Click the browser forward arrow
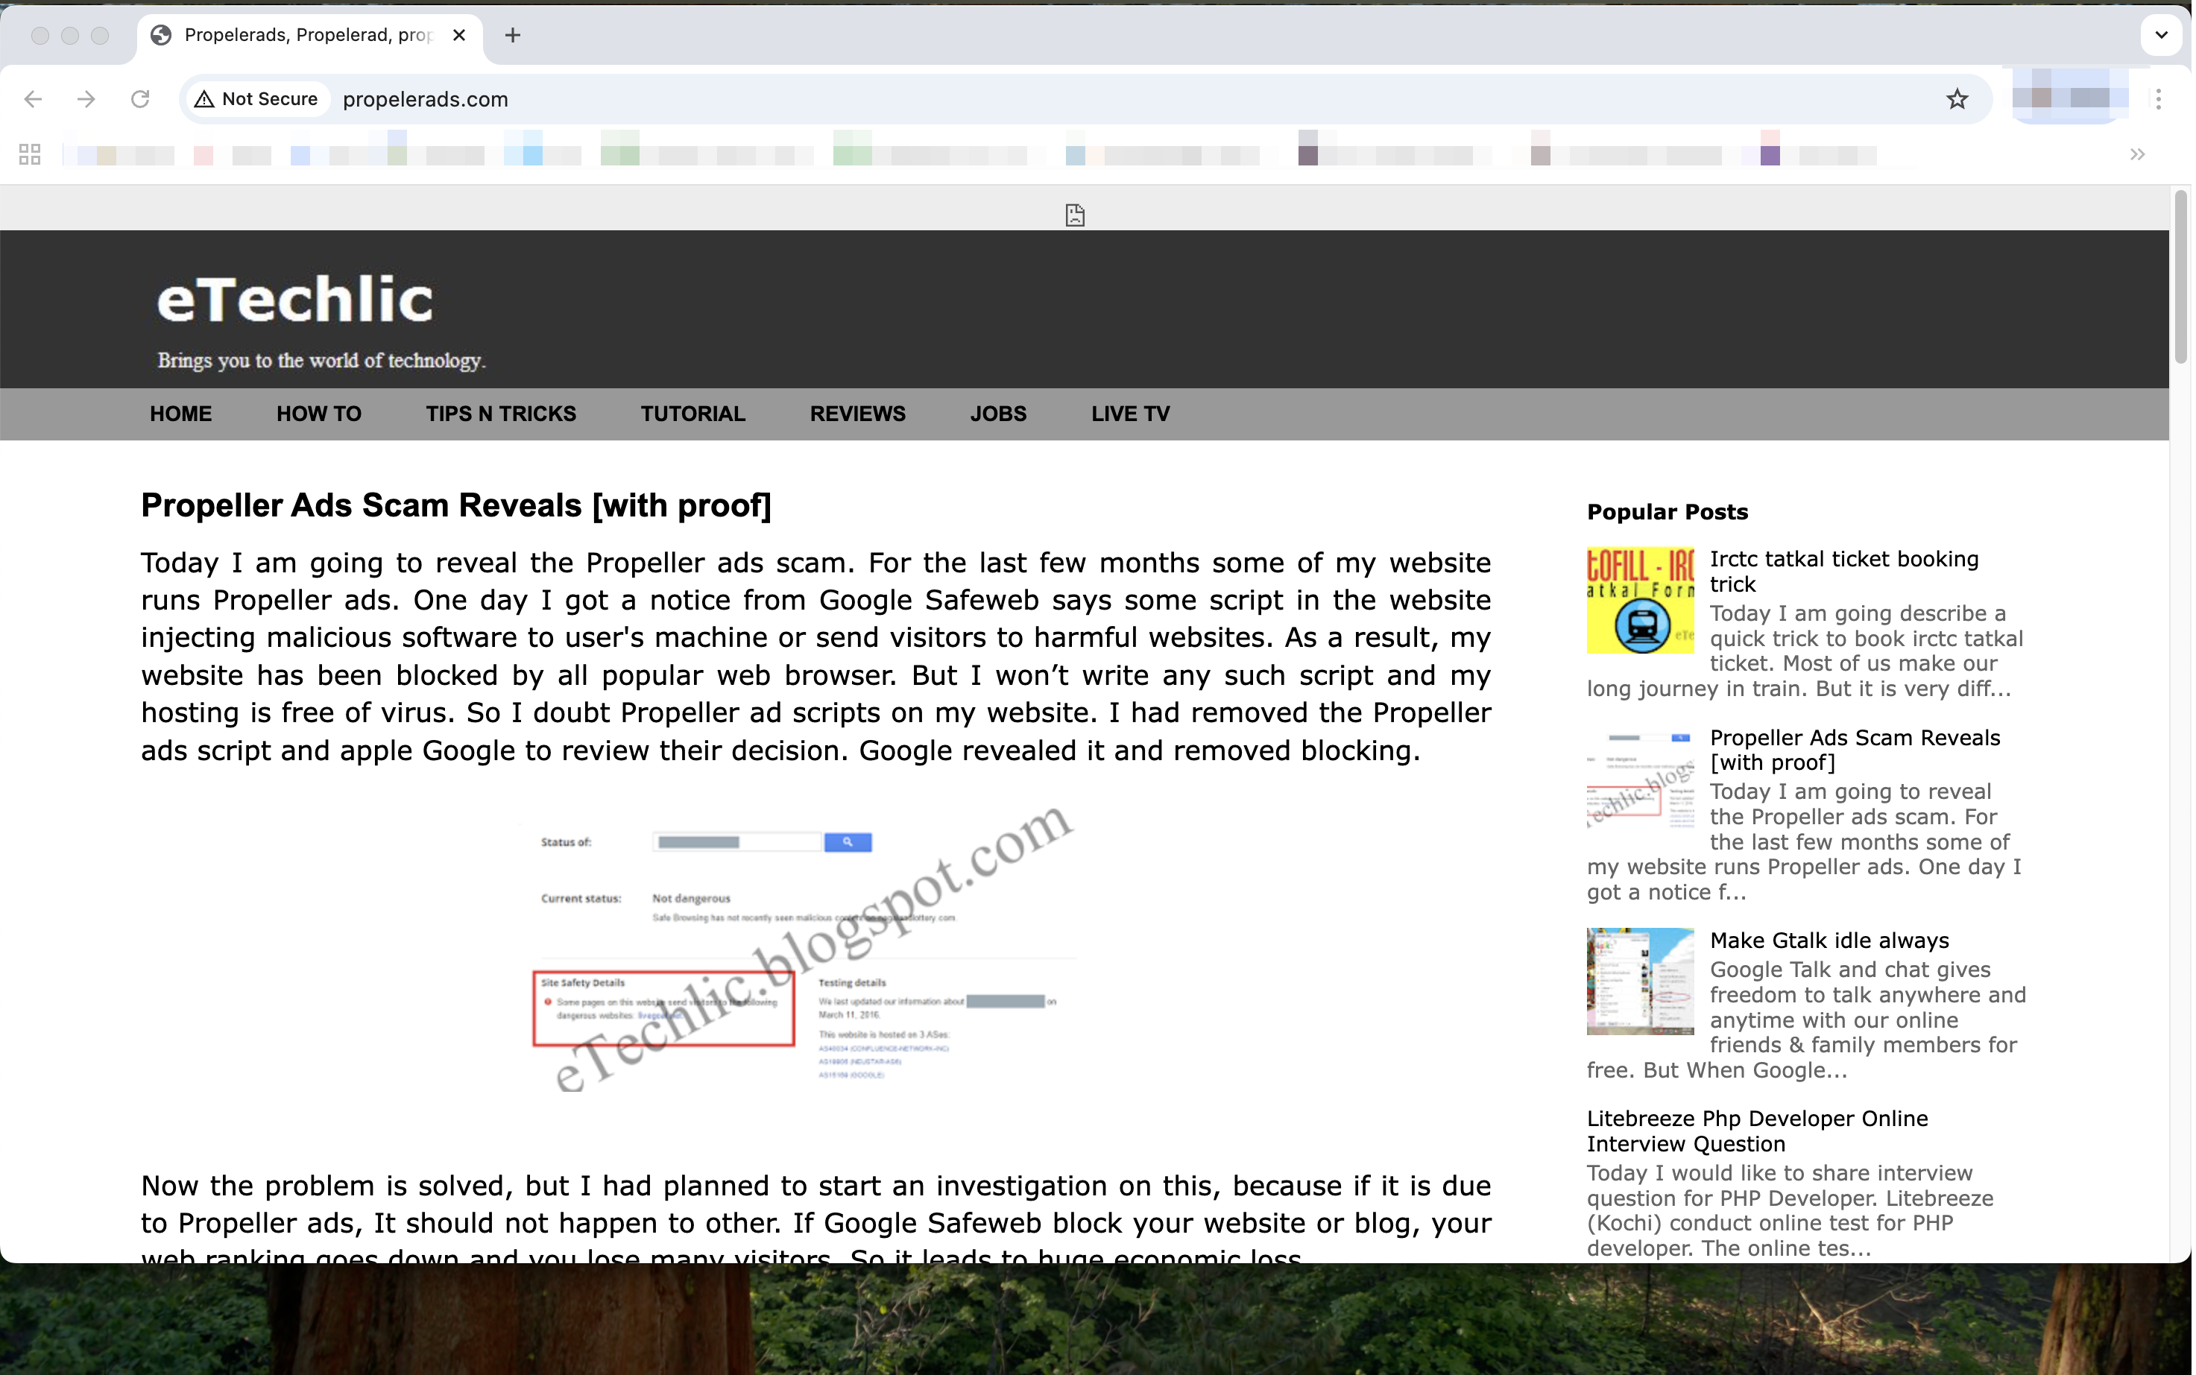 tap(86, 99)
